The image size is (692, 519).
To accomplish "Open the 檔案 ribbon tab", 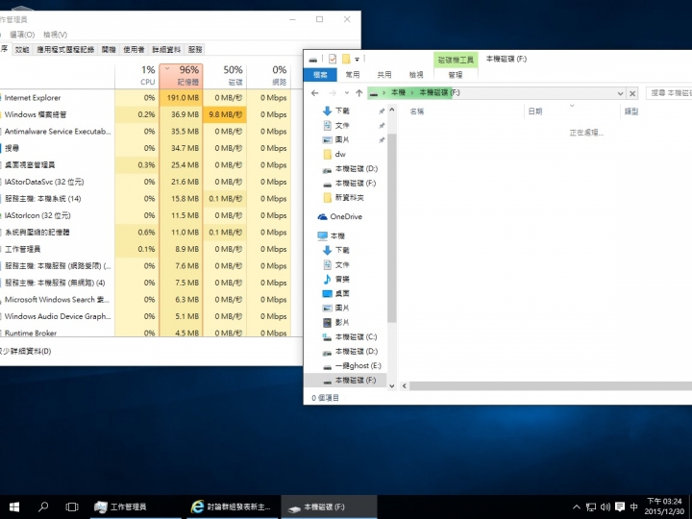I will [320, 75].
